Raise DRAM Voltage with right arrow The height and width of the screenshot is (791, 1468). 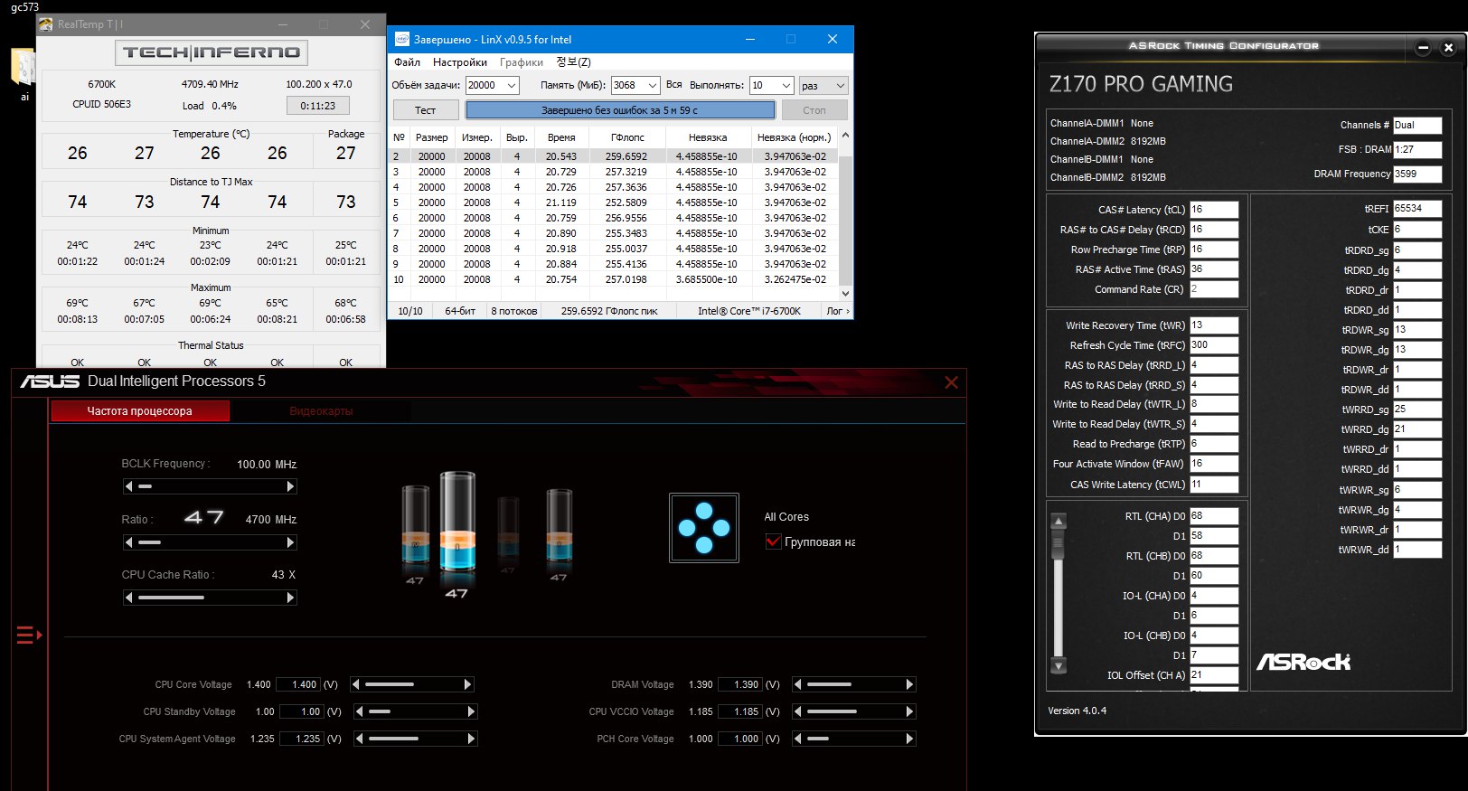pos(909,684)
